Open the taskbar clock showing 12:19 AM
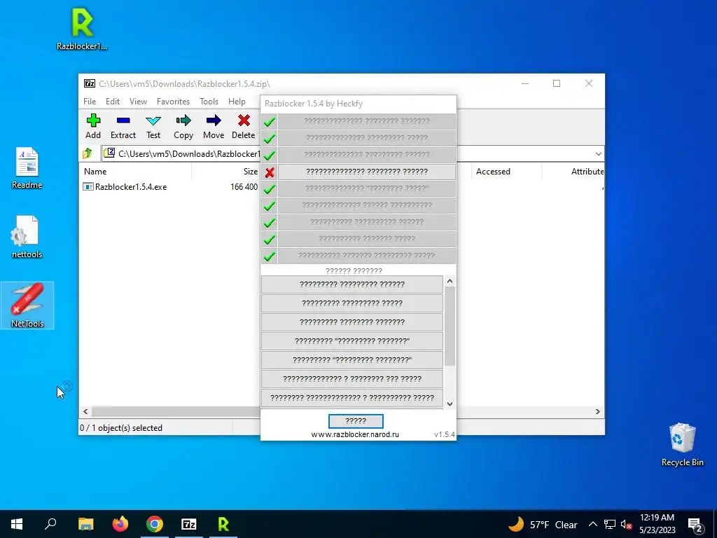717x538 pixels. 657,524
